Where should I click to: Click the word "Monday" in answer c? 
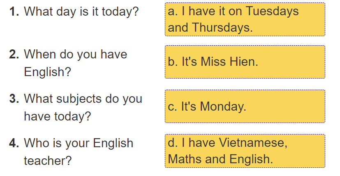[224, 107]
